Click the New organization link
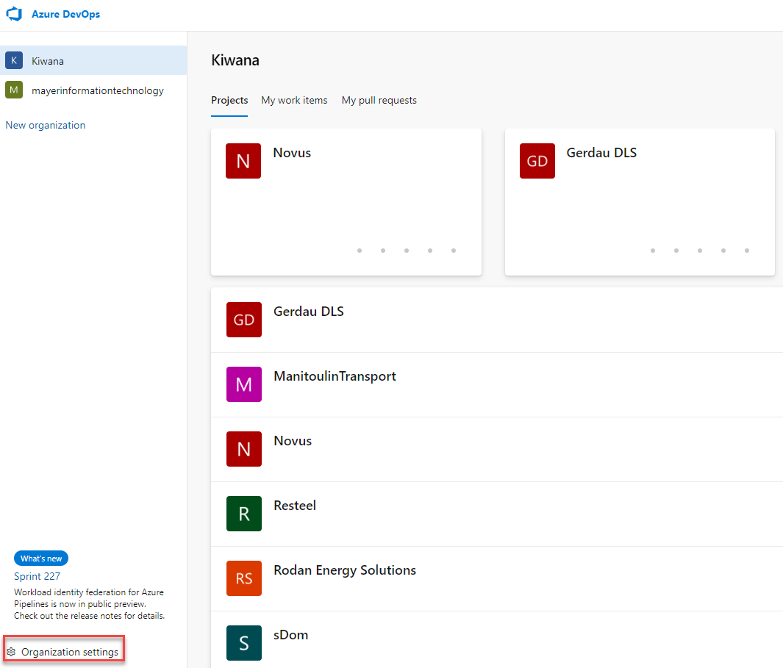Screen dimensions: 783x668 pos(46,125)
